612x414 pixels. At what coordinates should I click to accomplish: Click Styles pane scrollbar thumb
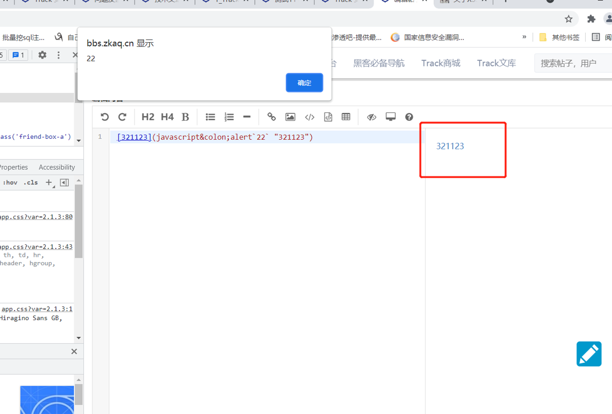coord(79,221)
